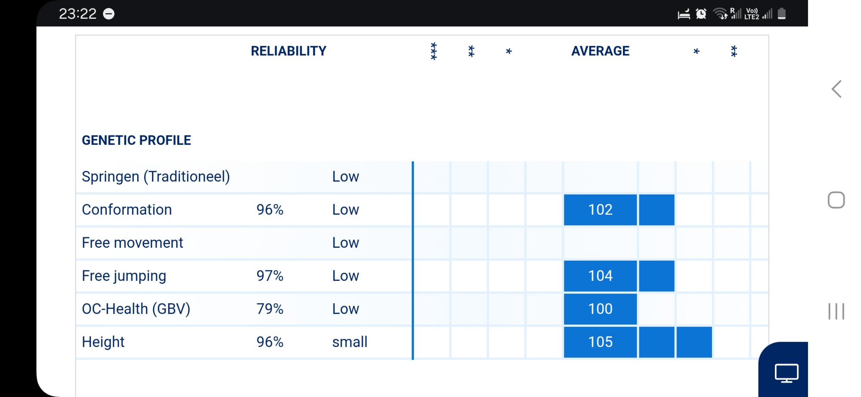Tap the desktop monitor floating button
The height and width of the screenshot is (397, 861).
pos(786,372)
